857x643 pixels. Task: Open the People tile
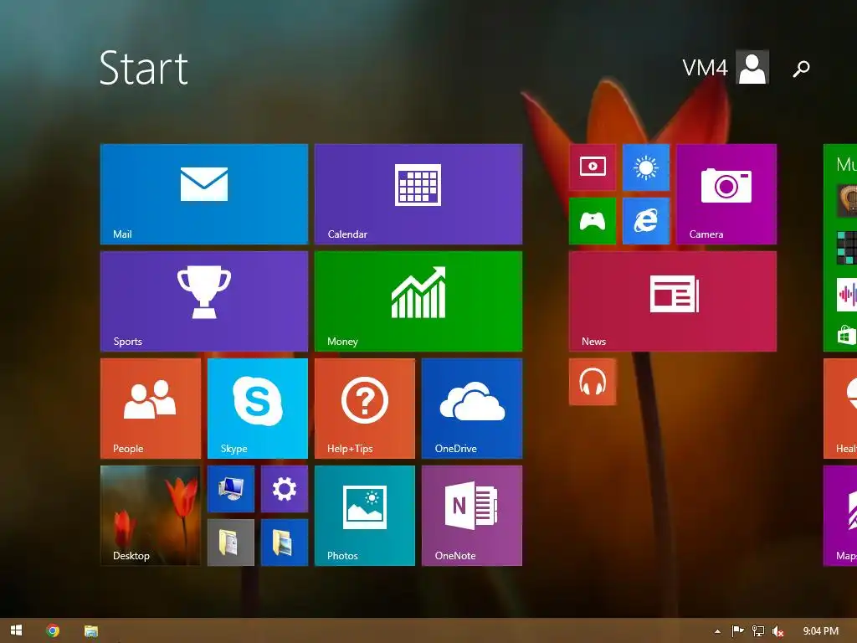tap(151, 409)
